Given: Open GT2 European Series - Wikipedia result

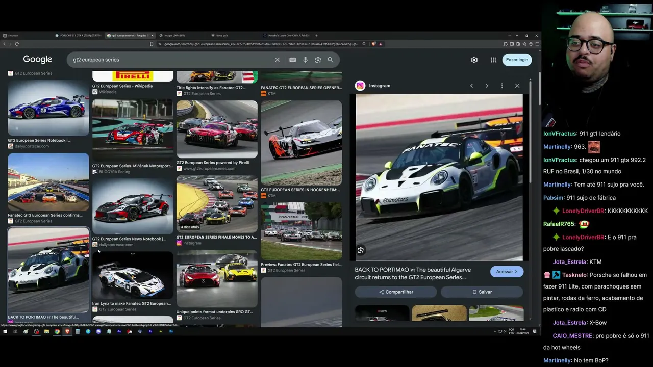Looking at the screenshot, I should click(x=122, y=86).
